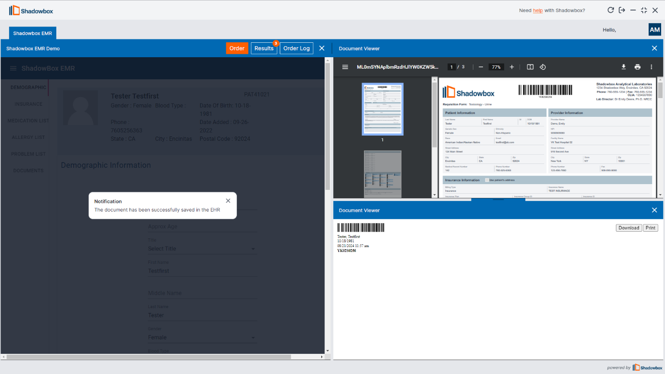Click the orange Order button
The image size is (665, 374).
(x=237, y=48)
